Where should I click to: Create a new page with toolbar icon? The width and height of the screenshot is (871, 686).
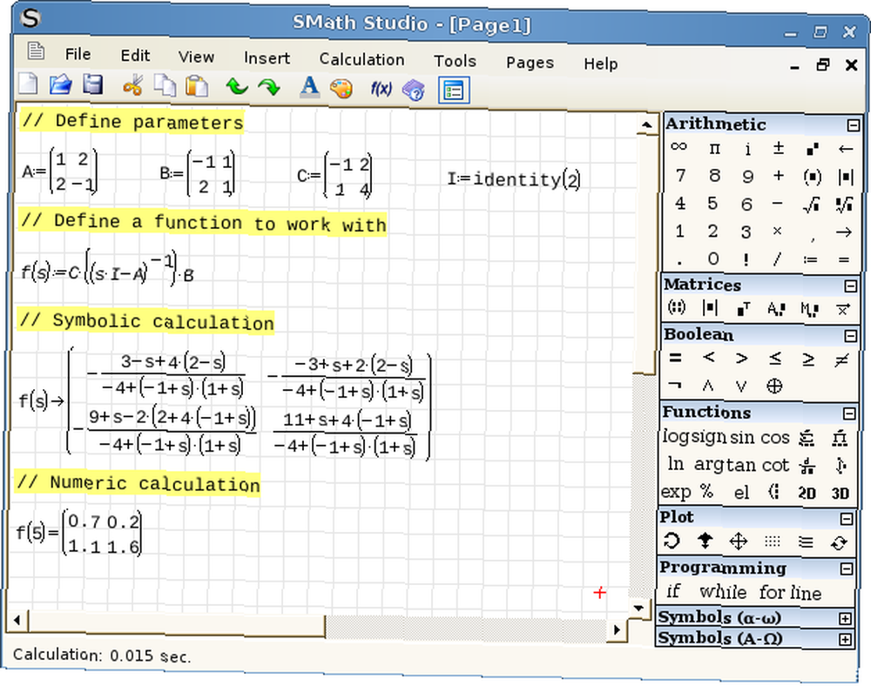click(29, 84)
